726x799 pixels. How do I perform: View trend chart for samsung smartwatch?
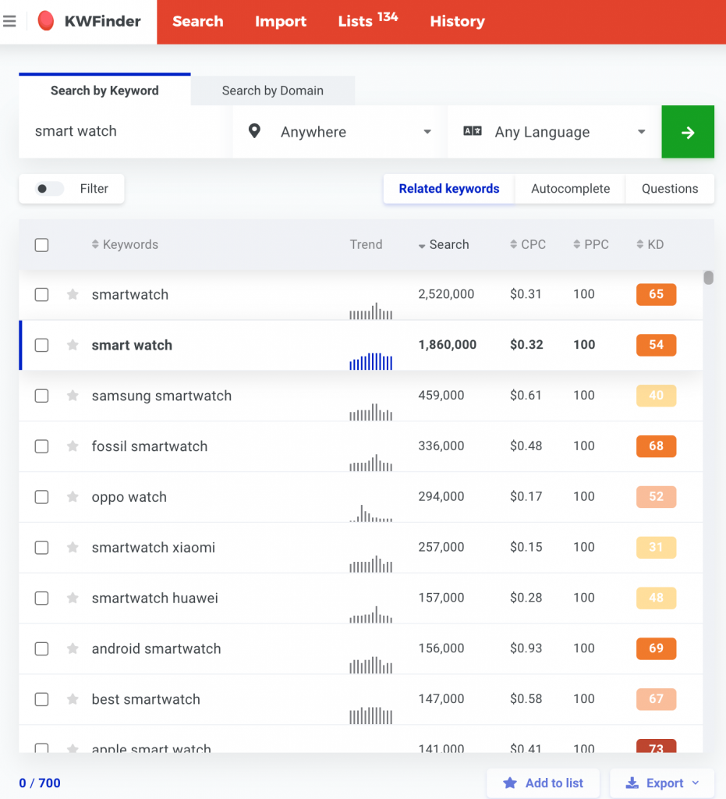(370, 412)
